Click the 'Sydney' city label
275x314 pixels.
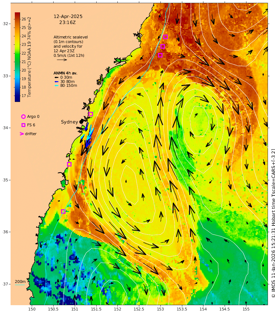point(69,122)
